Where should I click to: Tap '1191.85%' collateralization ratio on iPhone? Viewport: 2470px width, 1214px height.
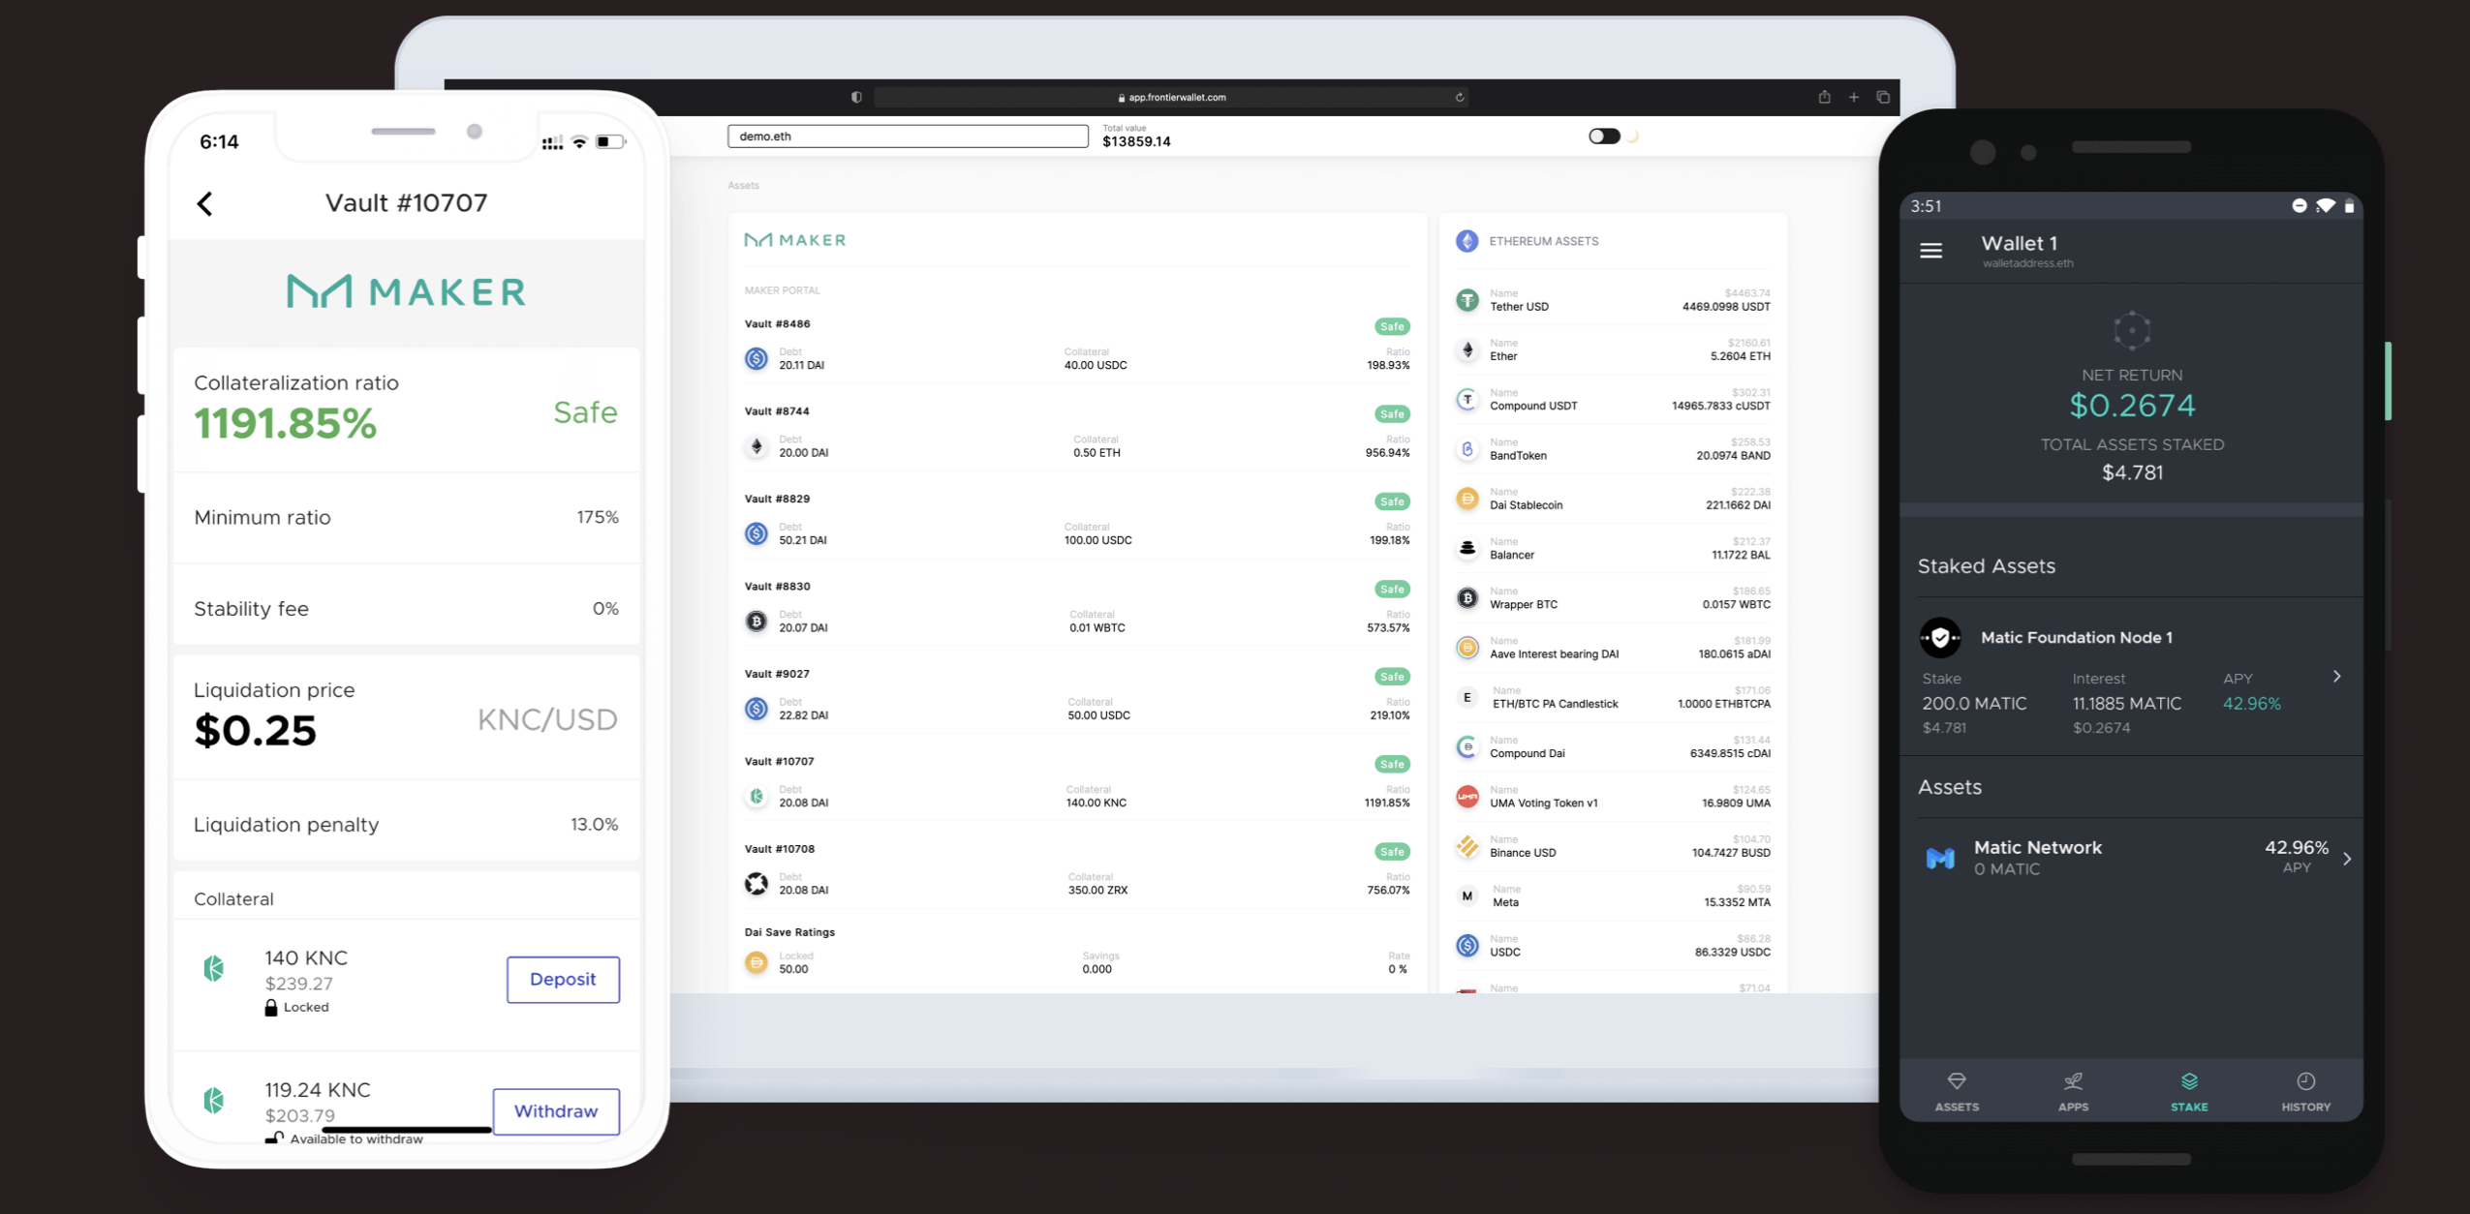pyautogui.click(x=285, y=424)
